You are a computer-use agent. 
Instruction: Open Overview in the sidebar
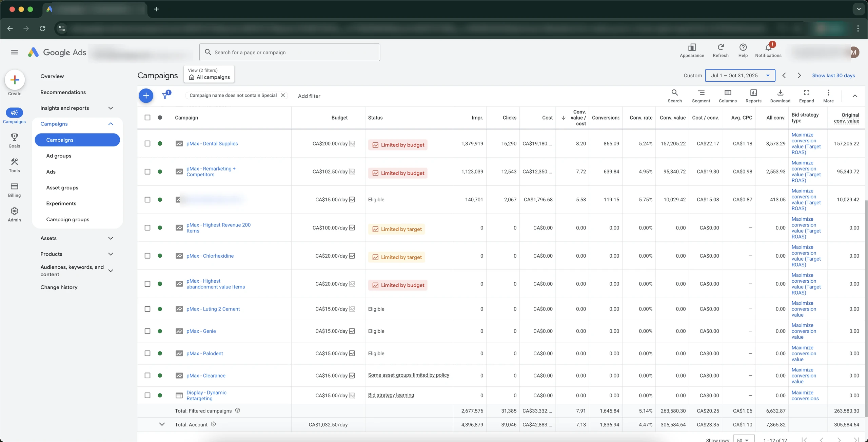click(52, 76)
